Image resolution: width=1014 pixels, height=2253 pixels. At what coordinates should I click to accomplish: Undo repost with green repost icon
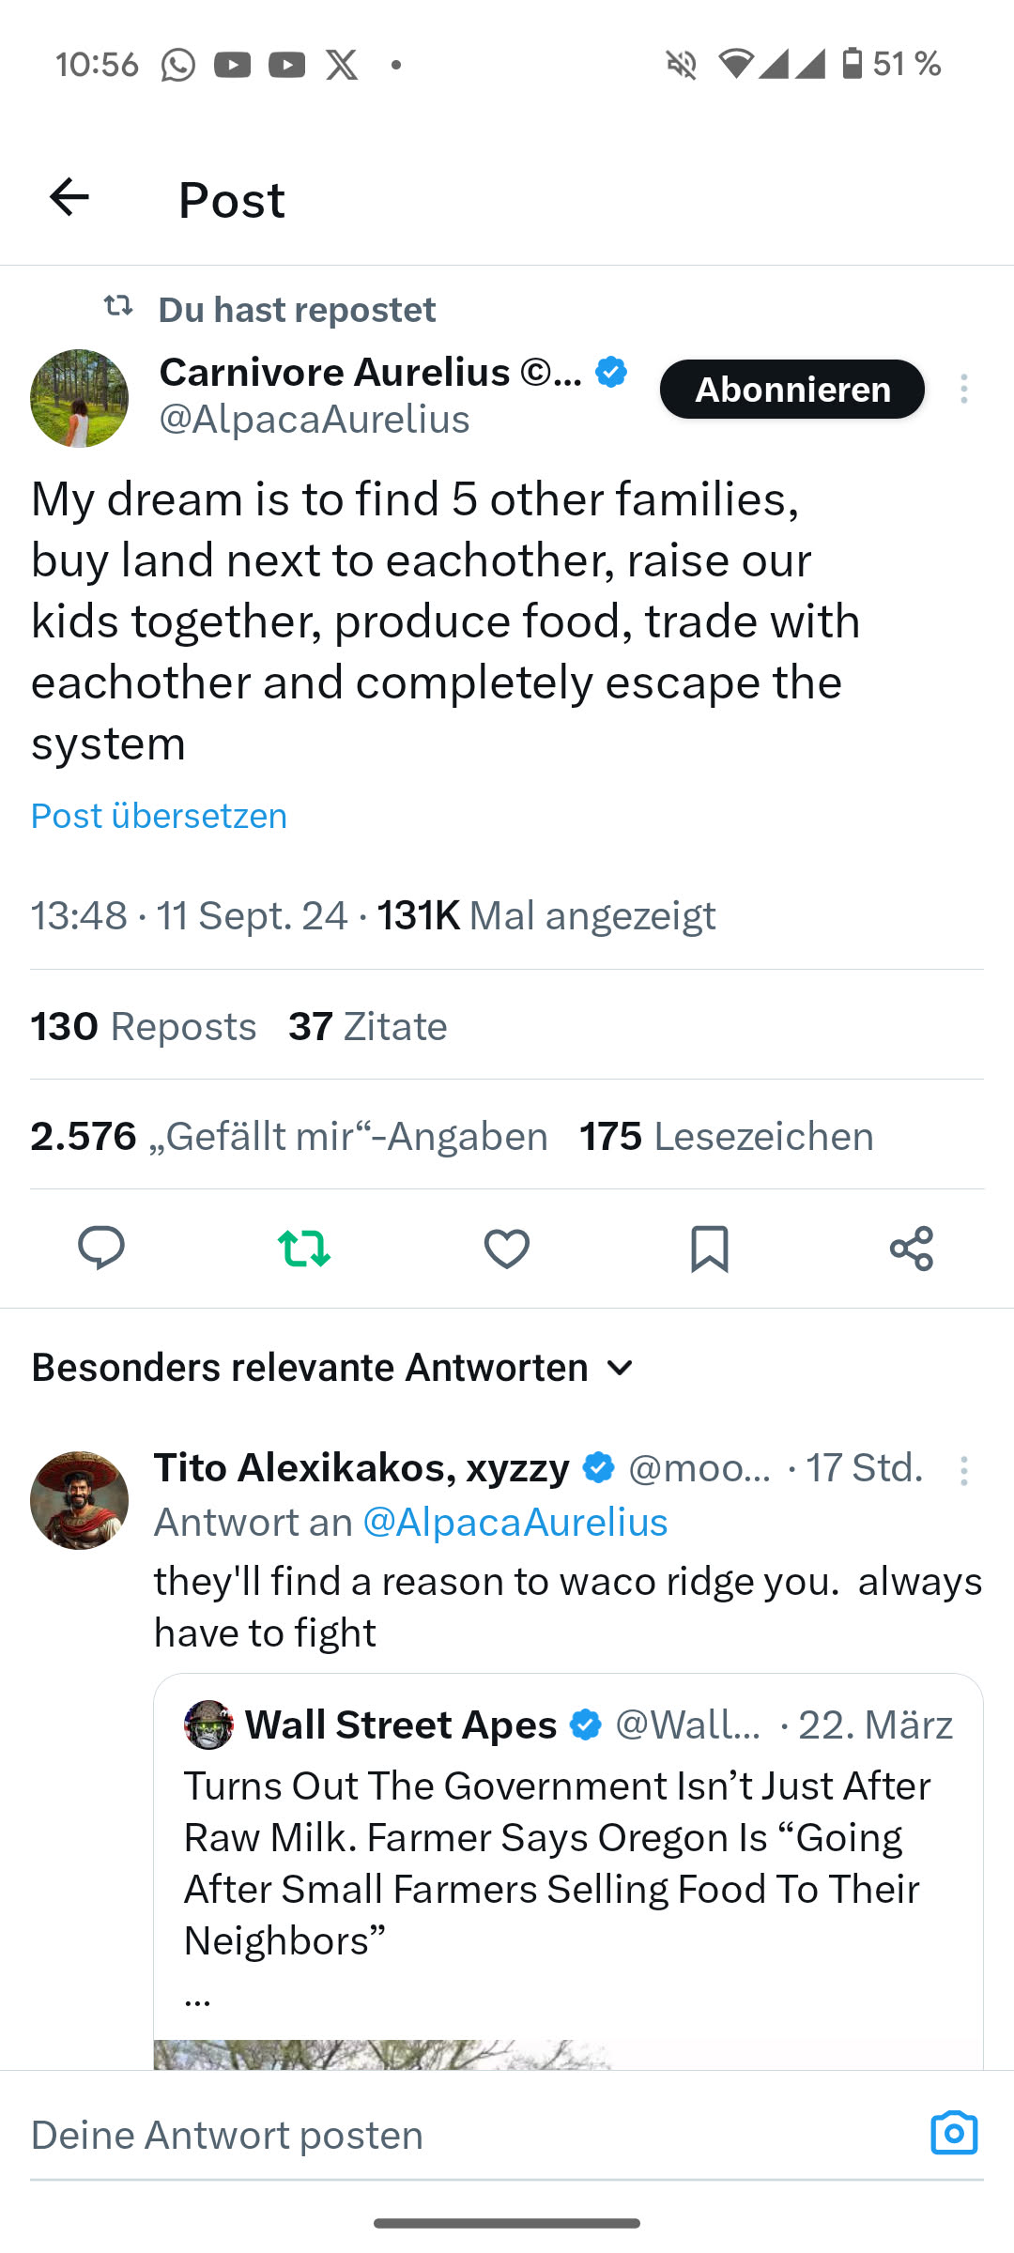click(x=304, y=1248)
